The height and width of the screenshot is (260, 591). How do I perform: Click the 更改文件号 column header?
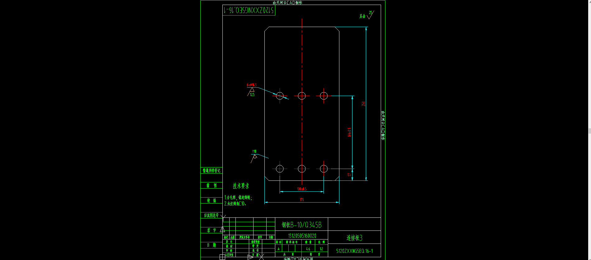(x=244, y=237)
